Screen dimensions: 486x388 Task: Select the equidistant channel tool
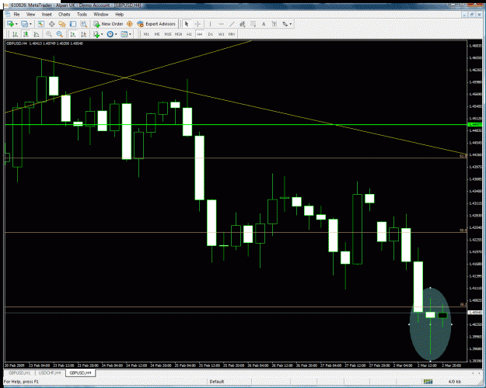pos(243,24)
